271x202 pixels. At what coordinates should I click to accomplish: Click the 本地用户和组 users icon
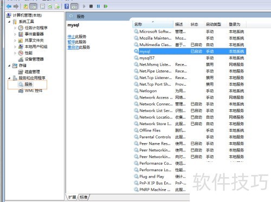[x=21, y=47]
